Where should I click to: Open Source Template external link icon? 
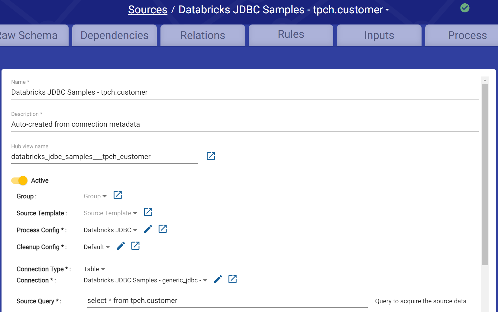pyautogui.click(x=148, y=212)
